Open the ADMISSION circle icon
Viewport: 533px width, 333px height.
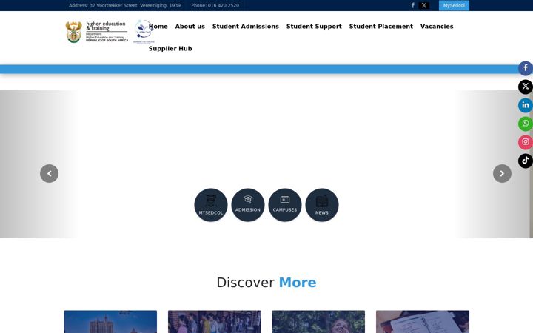[248, 205]
